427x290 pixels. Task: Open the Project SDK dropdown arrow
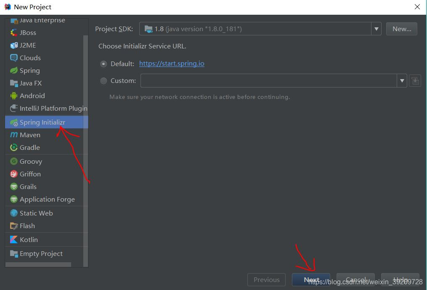coord(376,29)
